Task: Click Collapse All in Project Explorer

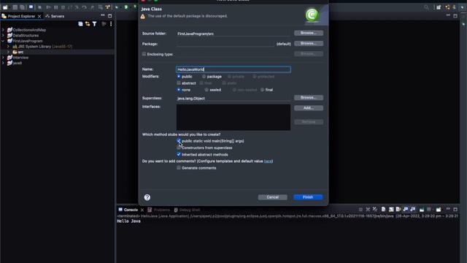Action: [x=80, y=24]
